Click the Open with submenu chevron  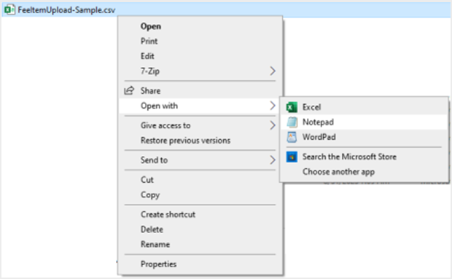273,106
